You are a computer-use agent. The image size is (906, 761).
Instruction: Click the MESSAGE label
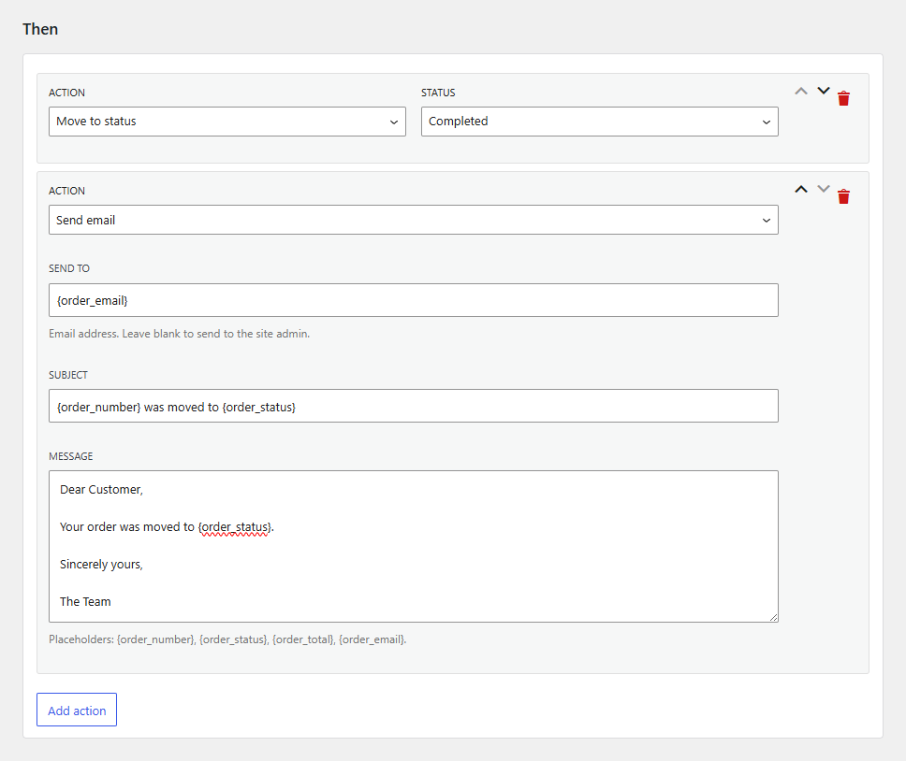70,456
